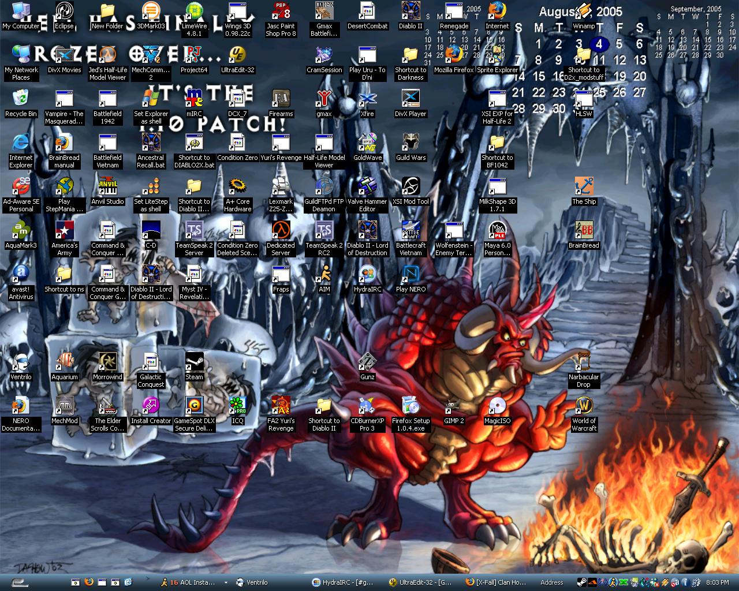Open the Jasc Paint Shop Pro 8 icon
Screen dimensions: 739x591
pyautogui.click(x=281, y=12)
